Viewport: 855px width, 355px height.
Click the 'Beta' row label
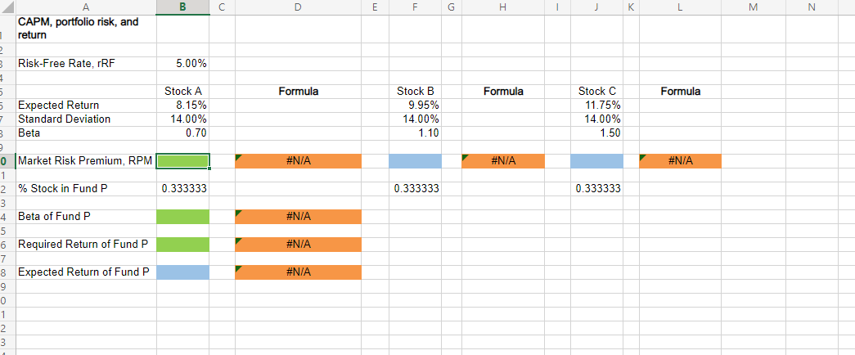86,133
